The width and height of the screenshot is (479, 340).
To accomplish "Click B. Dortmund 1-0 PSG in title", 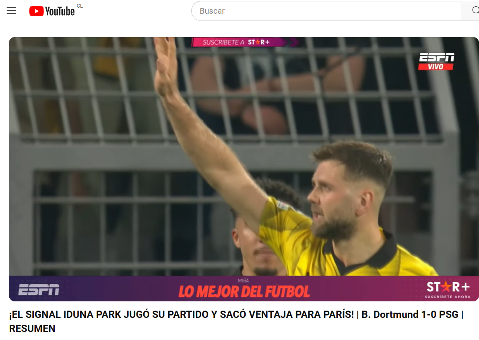I will [x=410, y=314].
